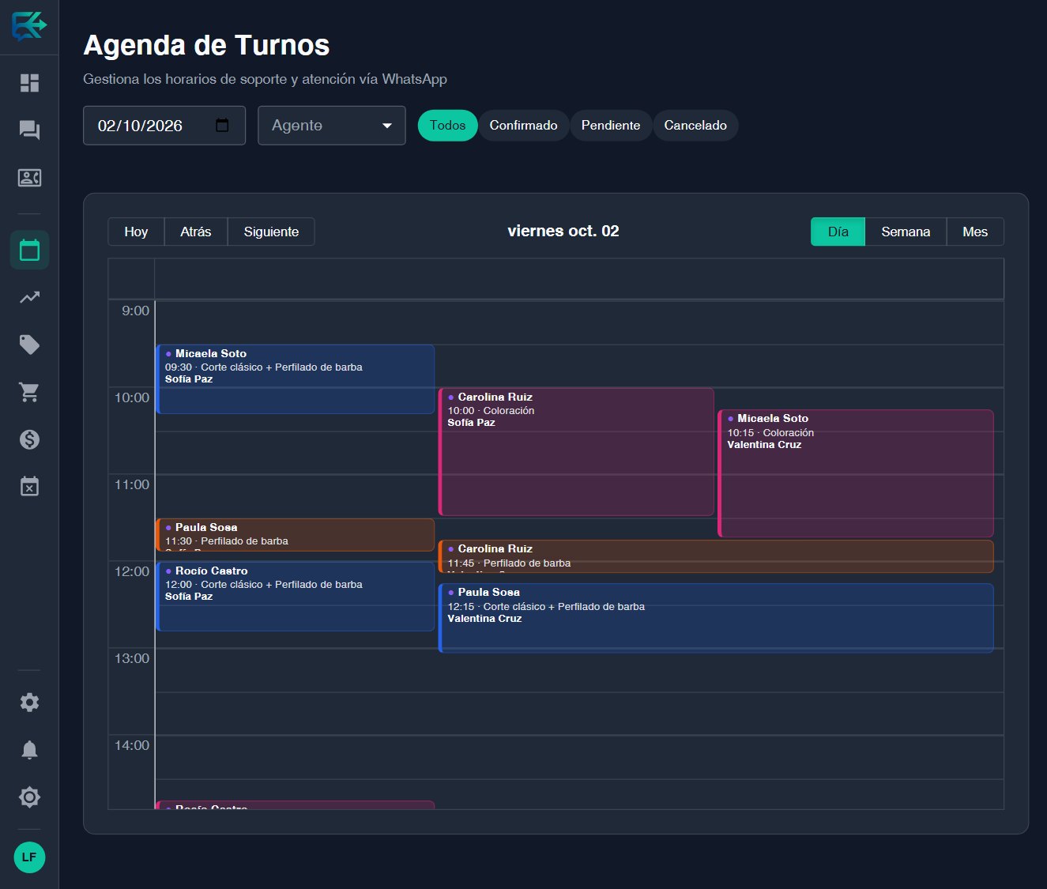1047x889 pixels.
Task: Filter appointments by Cancelado
Action: (695, 126)
